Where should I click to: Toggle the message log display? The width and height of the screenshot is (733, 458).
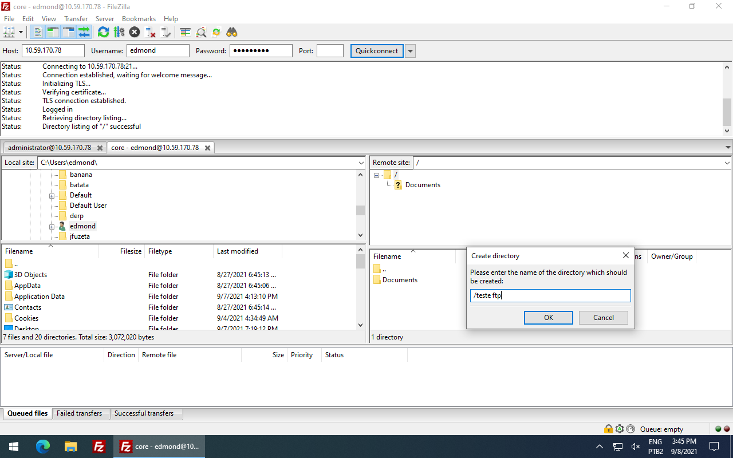coord(37,32)
